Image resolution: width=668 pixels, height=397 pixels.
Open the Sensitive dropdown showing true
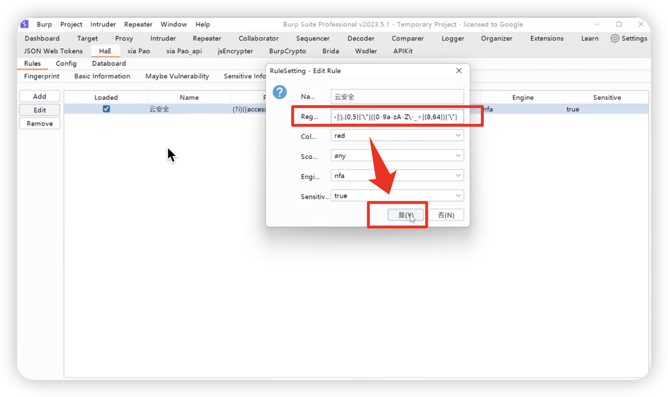(397, 195)
